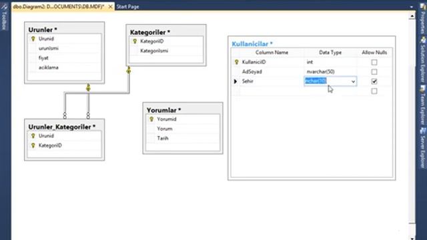Click the nvarchar(50) data type cell
The image size is (427, 240).
tap(330, 72)
